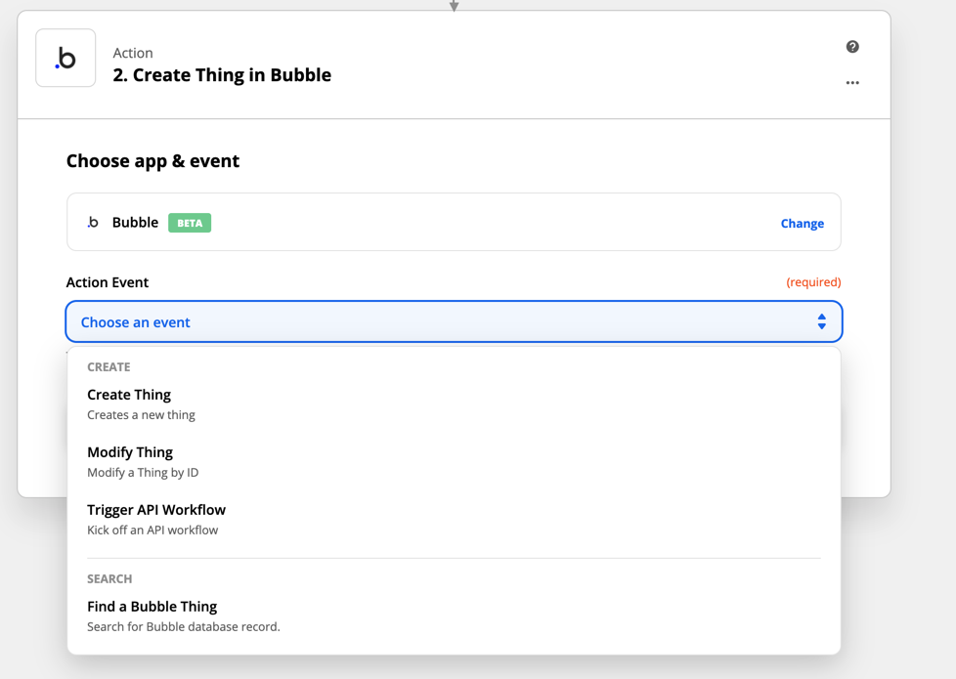The image size is (956, 679).
Task: Select Trigger API Workflow option
Action: click(x=454, y=520)
